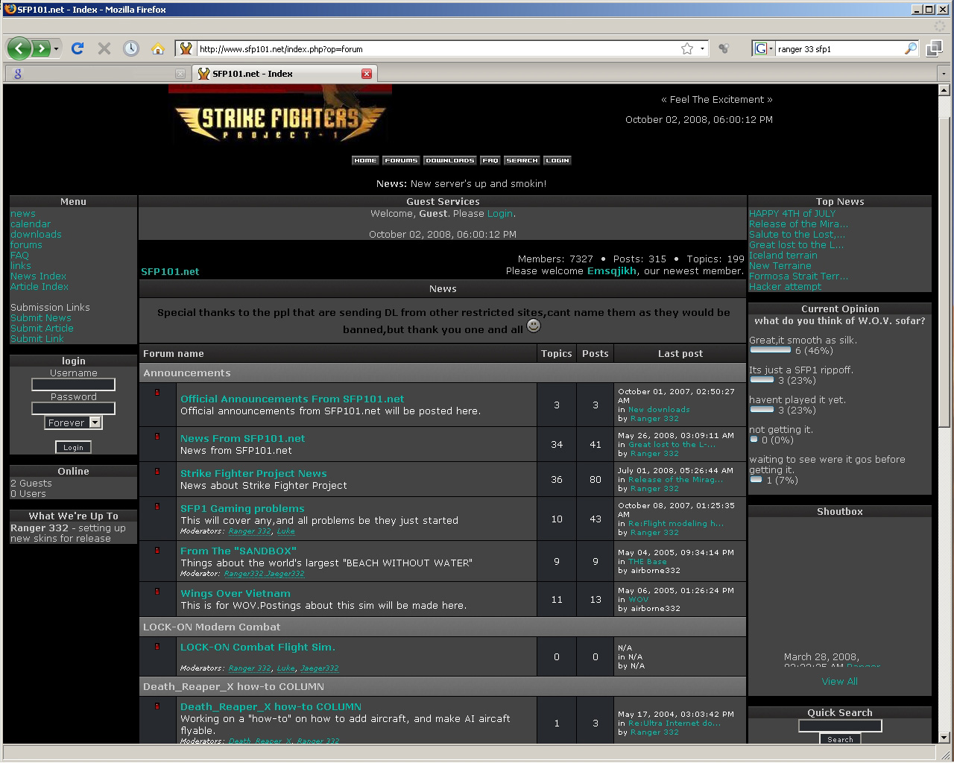This screenshot has height=763, width=954.
Task: Open newest member Emsqjikh's profile
Action: 612,271
